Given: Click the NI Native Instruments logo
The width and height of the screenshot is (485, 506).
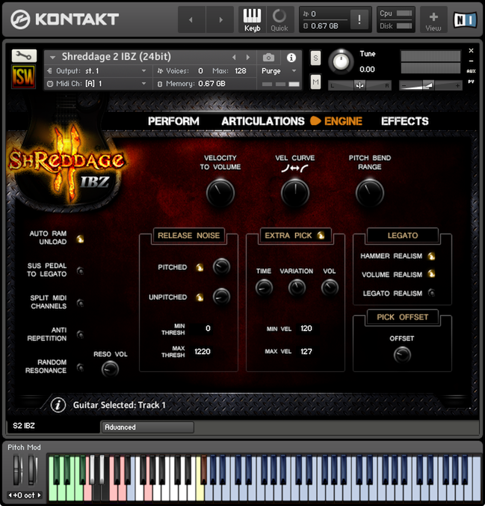Looking at the screenshot, I should tap(466, 20).
